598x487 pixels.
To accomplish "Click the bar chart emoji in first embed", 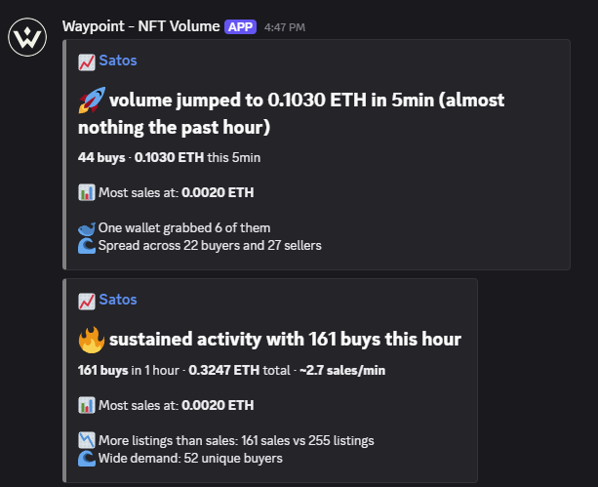I will coord(87,192).
